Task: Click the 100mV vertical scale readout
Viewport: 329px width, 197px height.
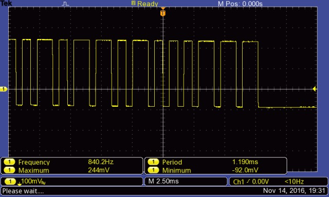Action: [x=33, y=181]
